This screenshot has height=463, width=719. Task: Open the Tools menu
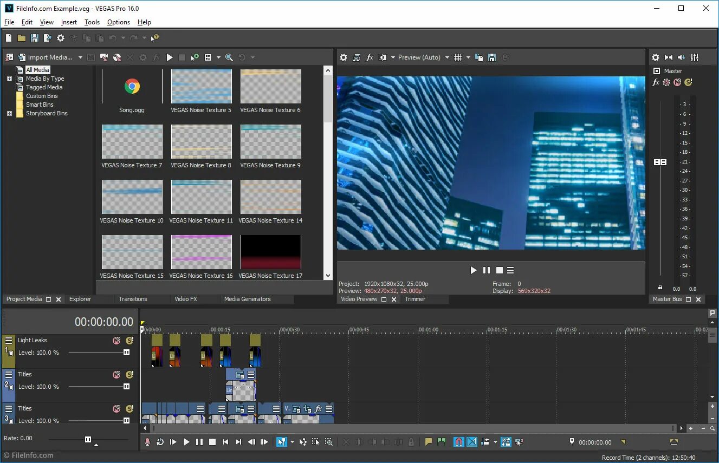(92, 22)
